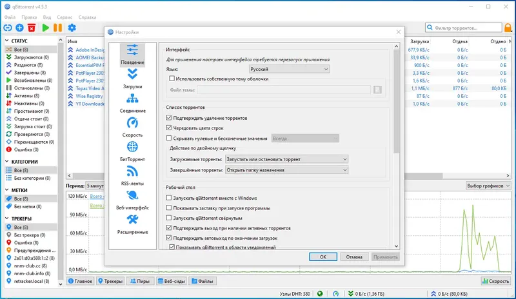Open the Скорость settings section

pyautogui.click(x=132, y=128)
